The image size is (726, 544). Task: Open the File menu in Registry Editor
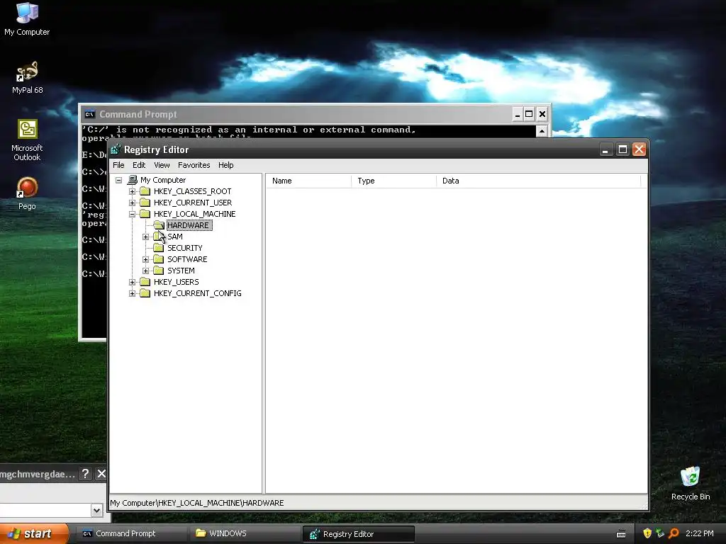click(x=118, y=165)
